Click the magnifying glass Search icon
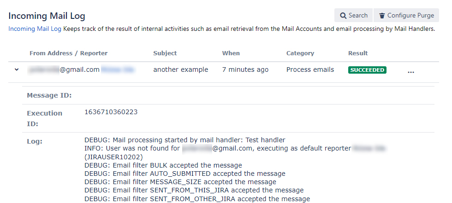Screen dimensions: 452x203 (x=343, y=16)
